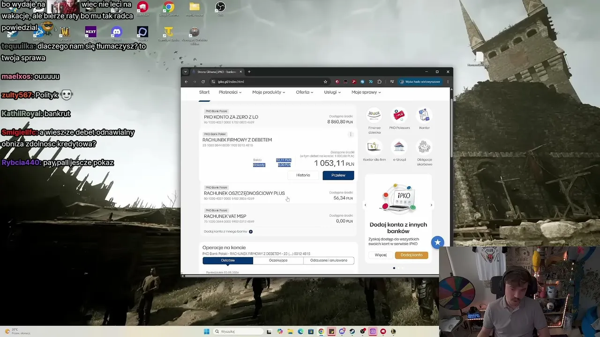Reload the iPKO page
Screen dimensions: 600x337
tap(203, 81)
